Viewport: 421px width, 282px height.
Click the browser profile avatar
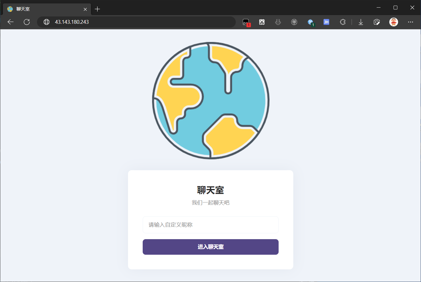click(x=393, y=22)
